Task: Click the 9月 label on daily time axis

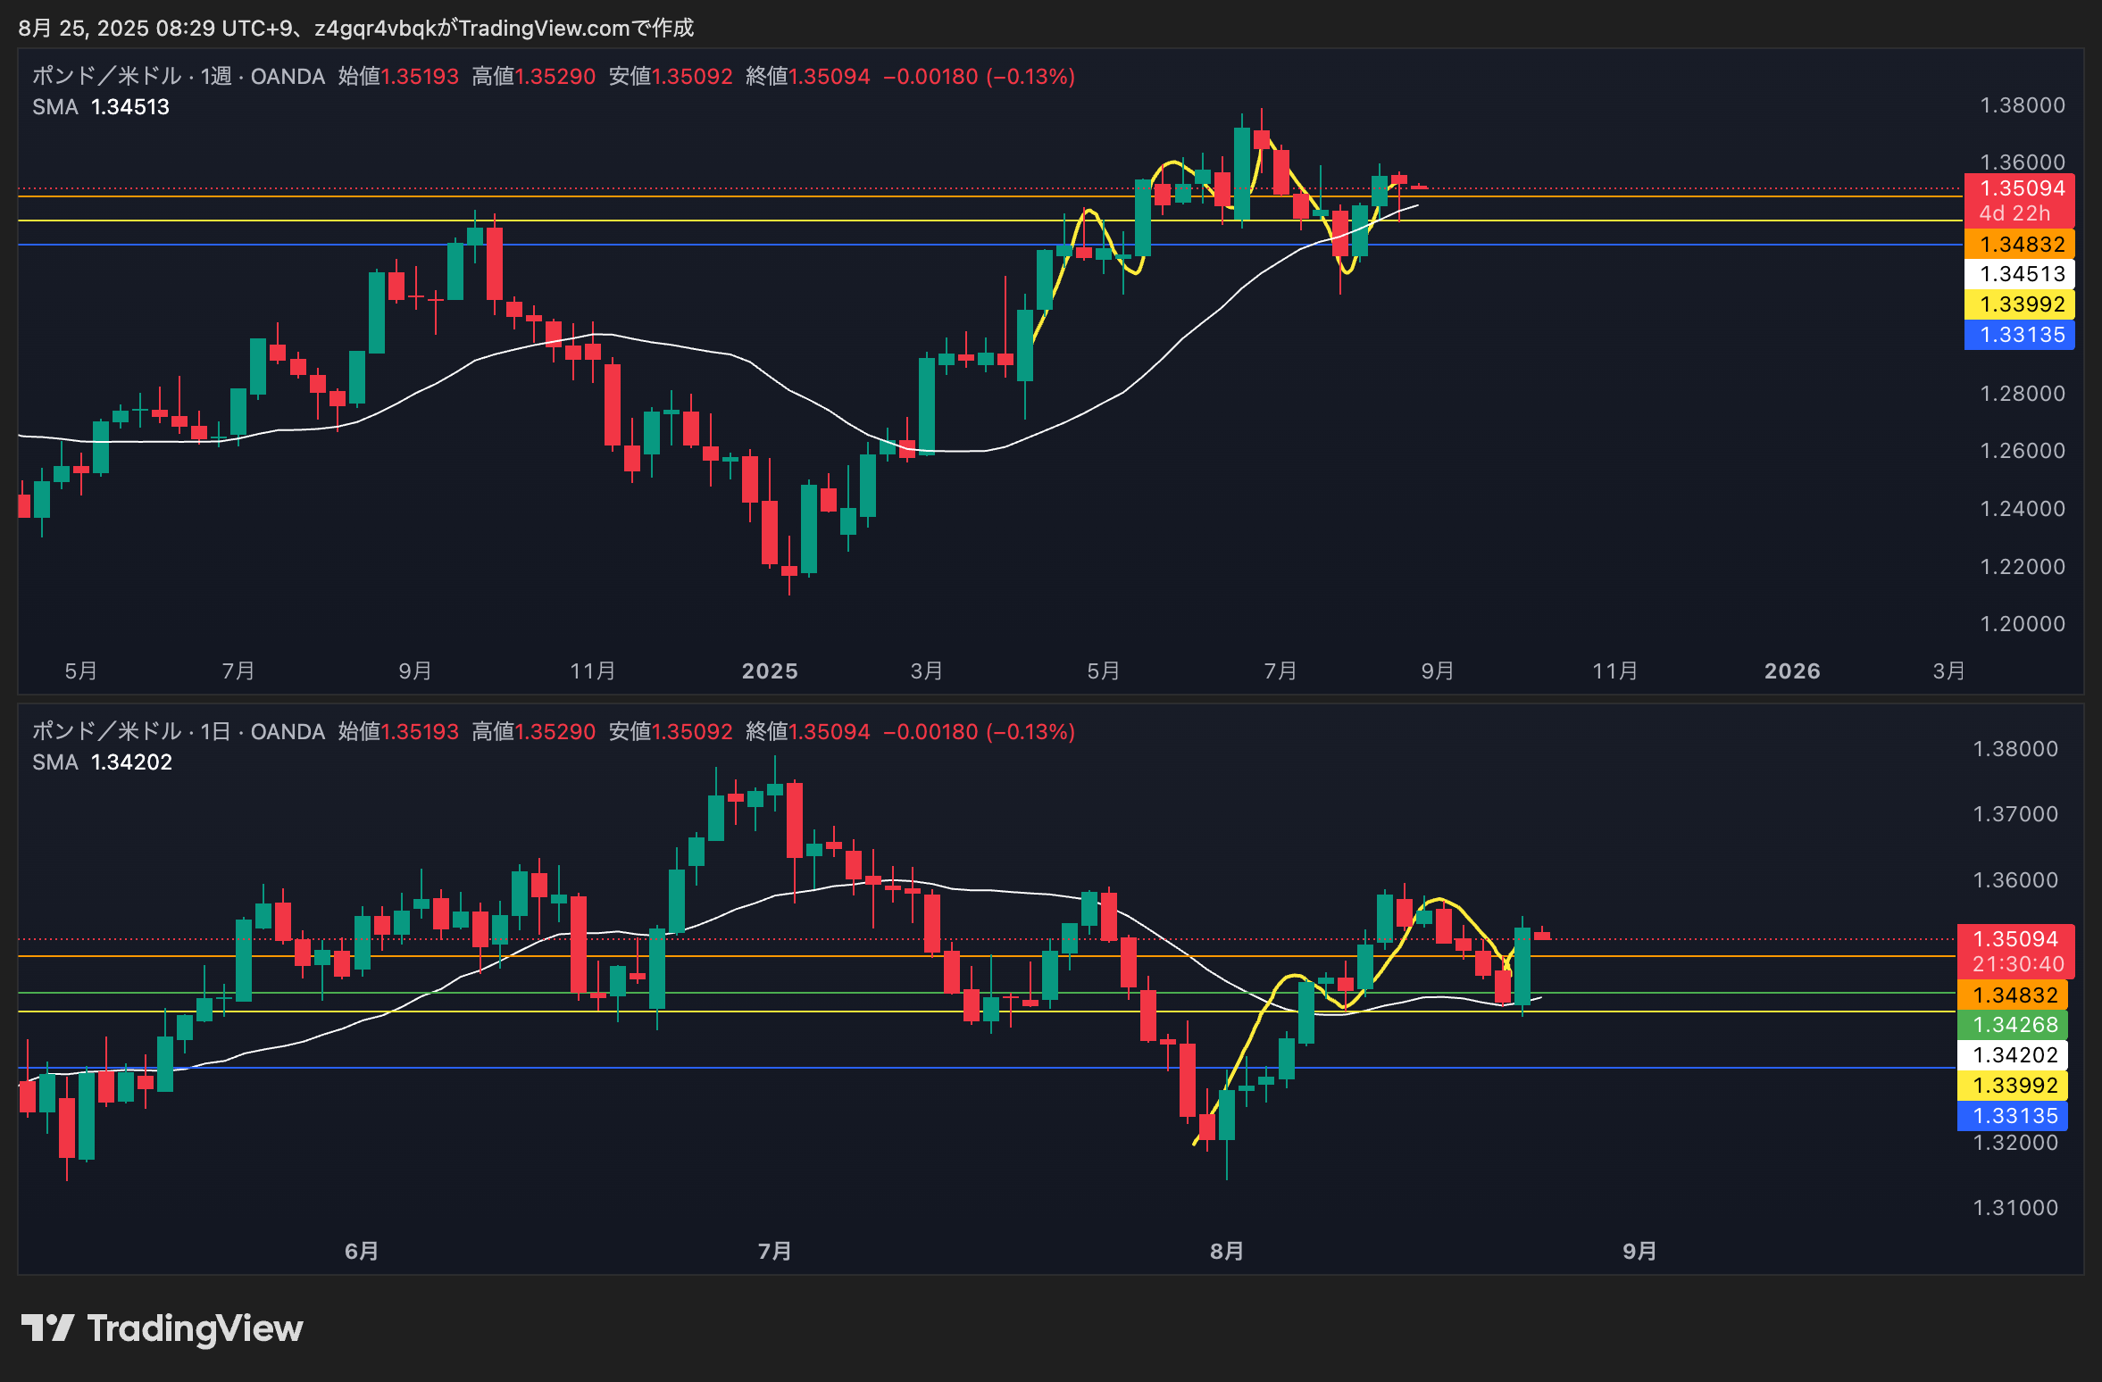Action: pos(1639,1252)
